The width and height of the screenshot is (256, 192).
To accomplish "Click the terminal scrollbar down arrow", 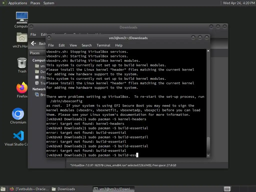I will [x=208, y=156].
